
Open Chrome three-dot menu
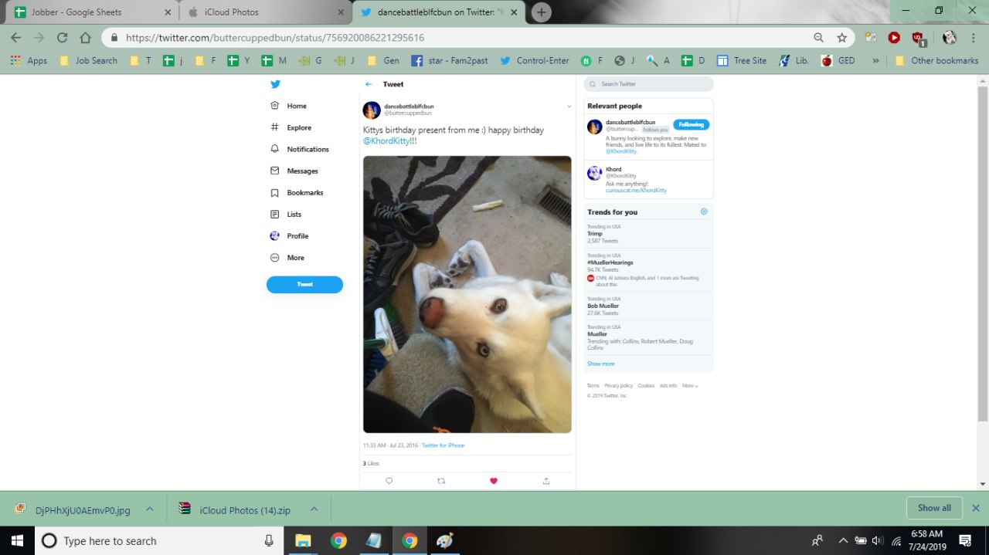[973, 37]
